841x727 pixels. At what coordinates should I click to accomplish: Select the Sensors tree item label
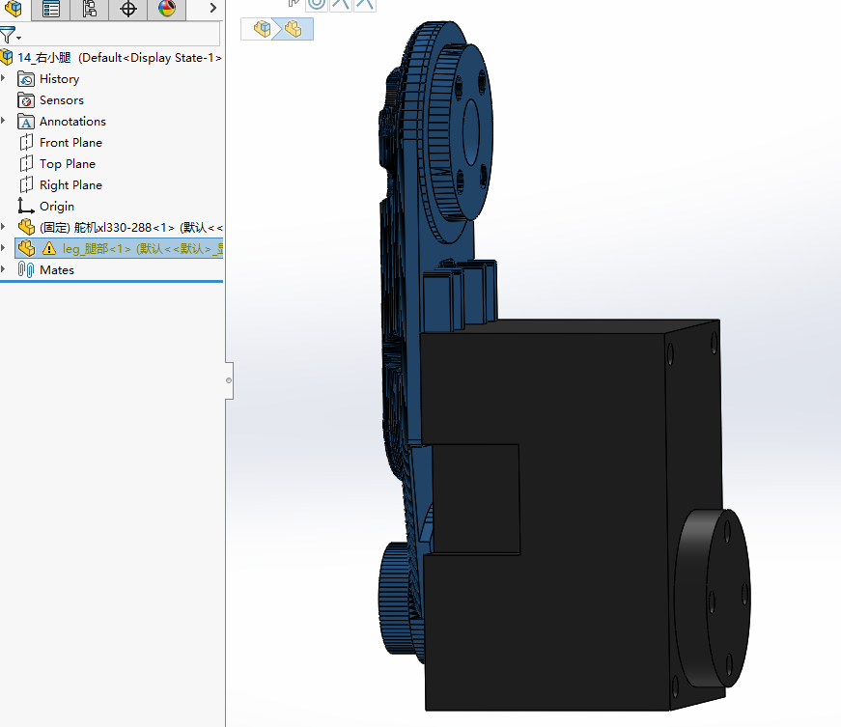[62, 100]
